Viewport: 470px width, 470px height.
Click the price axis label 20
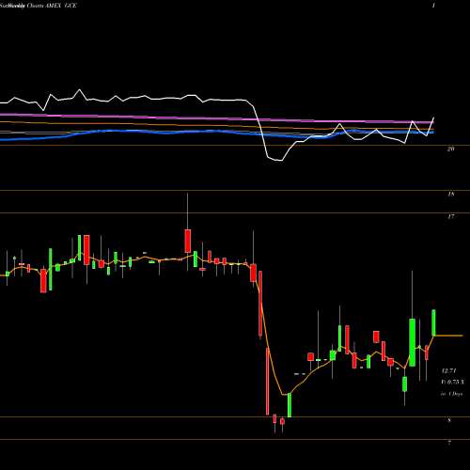tap(450, 149)
